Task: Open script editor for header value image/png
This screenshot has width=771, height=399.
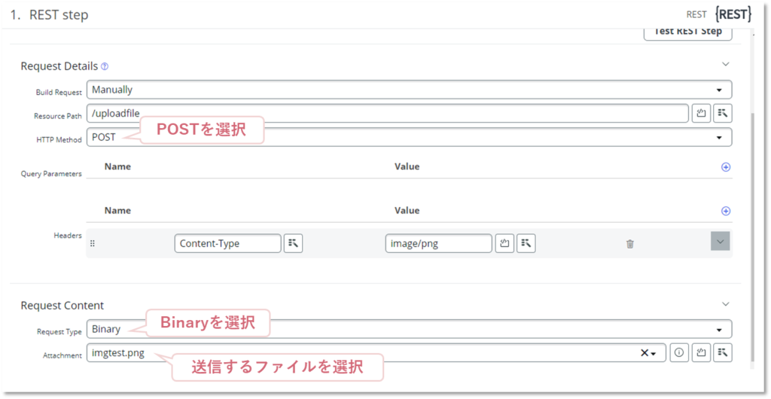Action: (504, 243)
